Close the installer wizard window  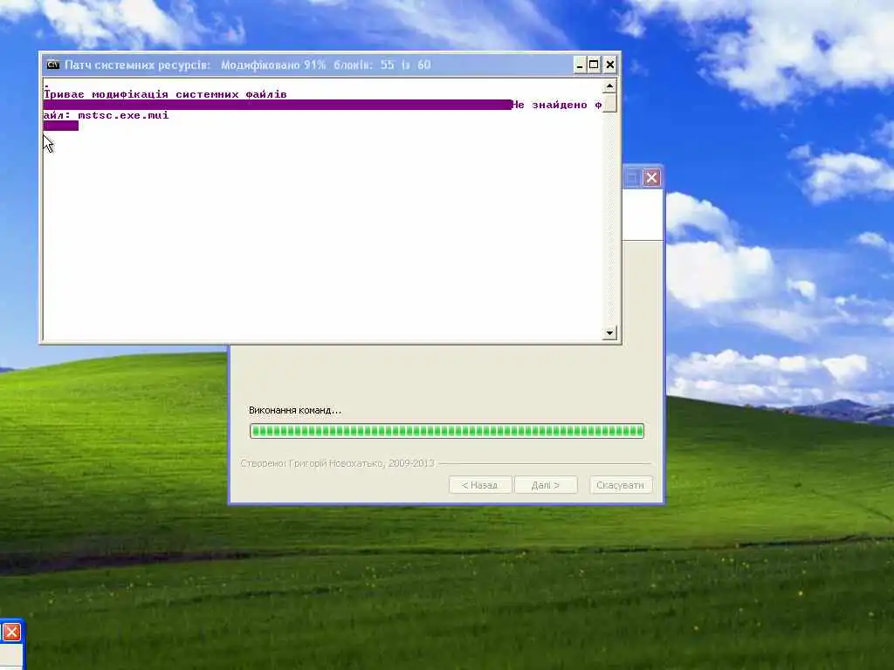(x=651, y=178)
